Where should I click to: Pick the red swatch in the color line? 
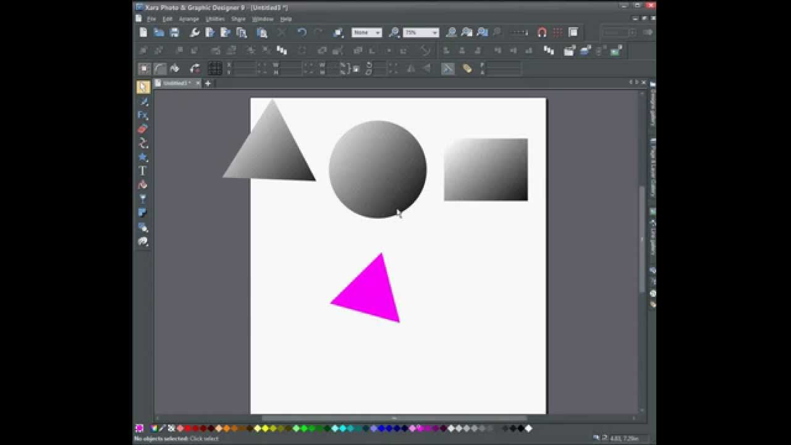[x=188, y=428]
